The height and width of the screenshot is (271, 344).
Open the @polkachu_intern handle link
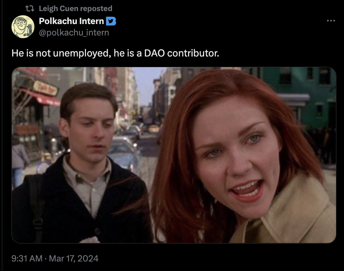click(x=74, y=33)
